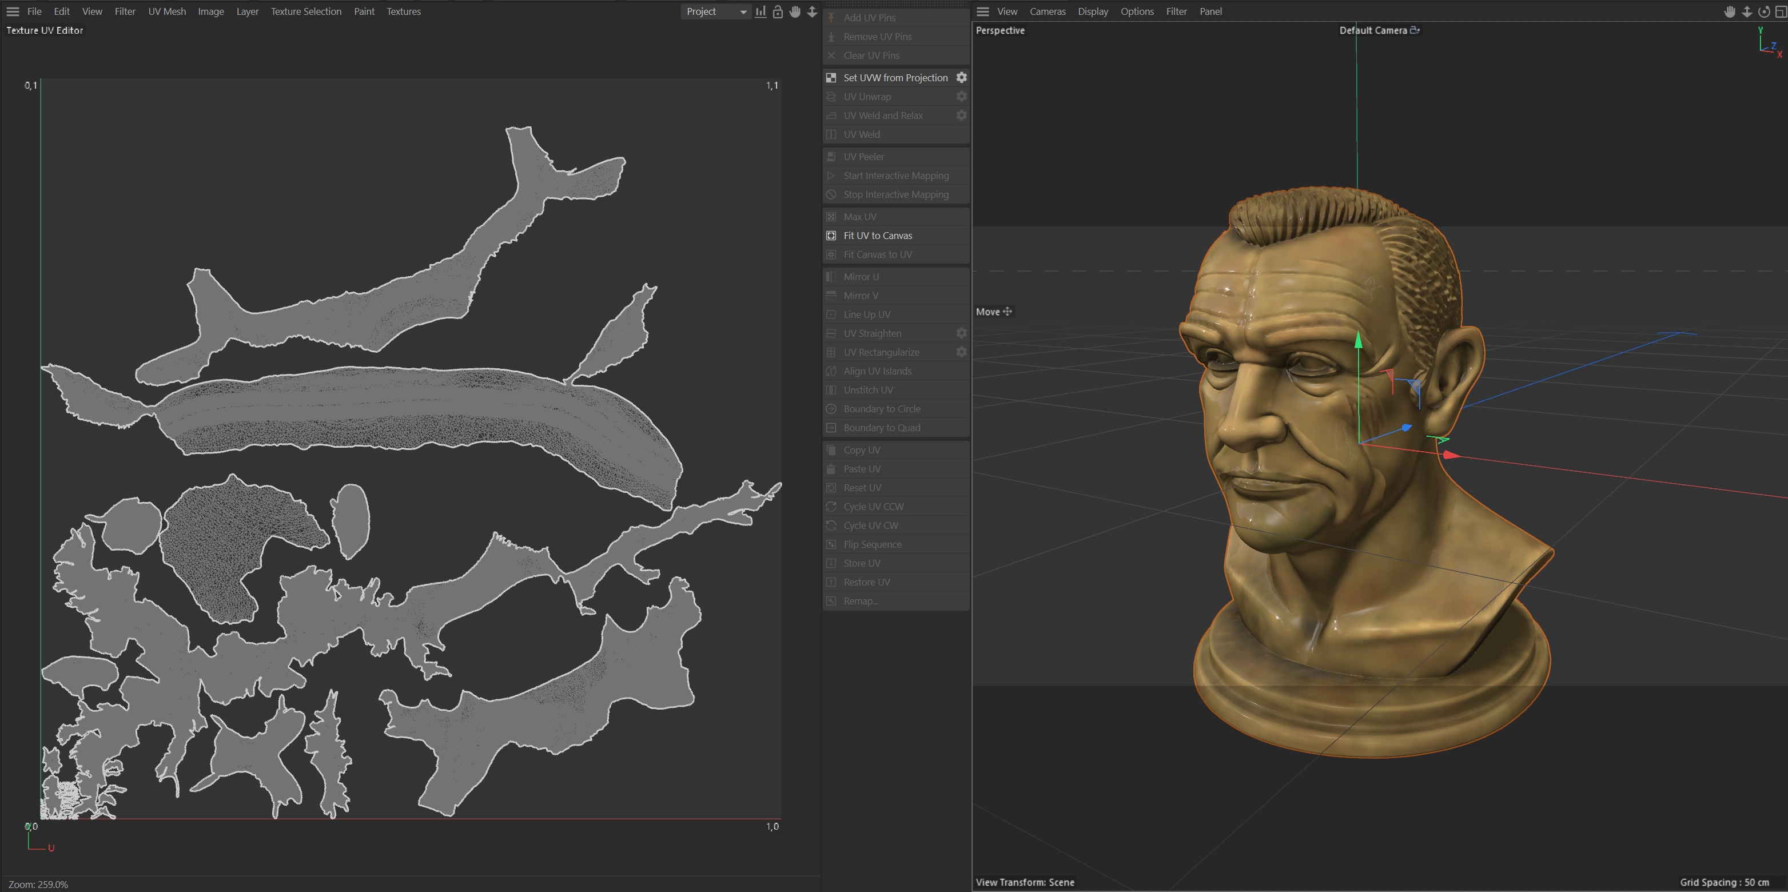This screenshot has height=892, width=1788.
Task: Click viewport zoom up-down arrow icon
Action: 1747,12
